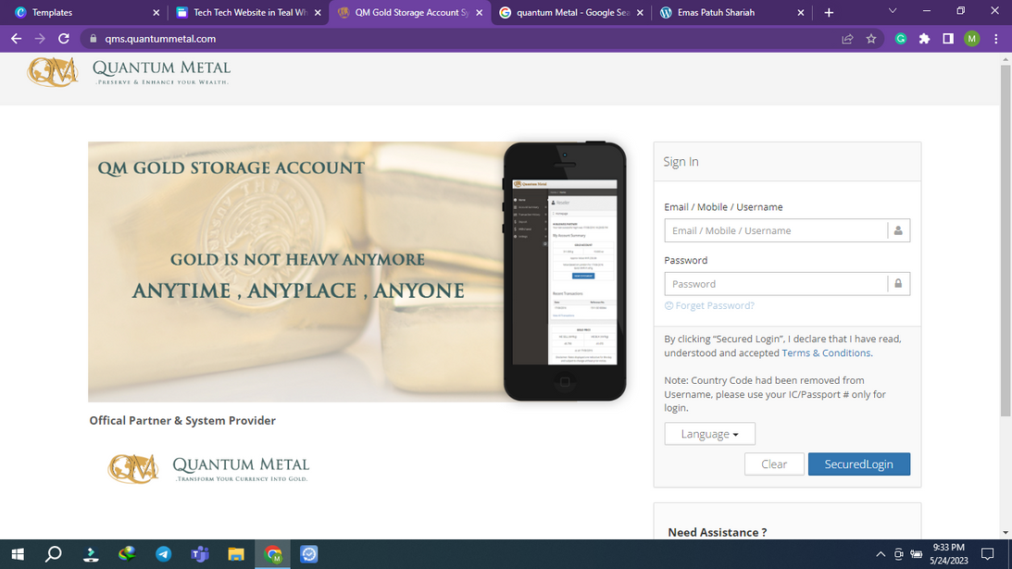Open the Extensions puzzle icon
Image resolution: width=1012 pixels, height=569 pixels.
point(924,39)
